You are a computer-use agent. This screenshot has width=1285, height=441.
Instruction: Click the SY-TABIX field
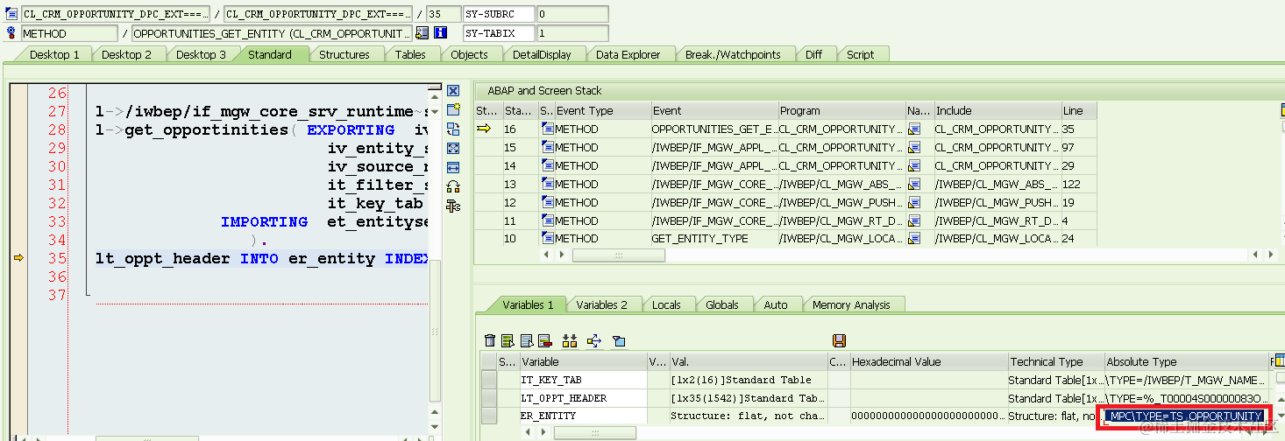499,32
